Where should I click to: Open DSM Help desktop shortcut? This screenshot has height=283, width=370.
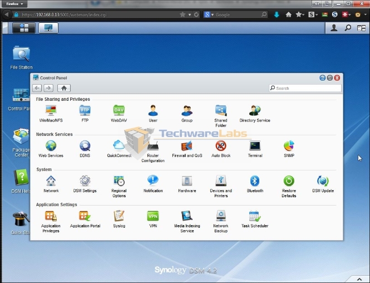[21, 181]
